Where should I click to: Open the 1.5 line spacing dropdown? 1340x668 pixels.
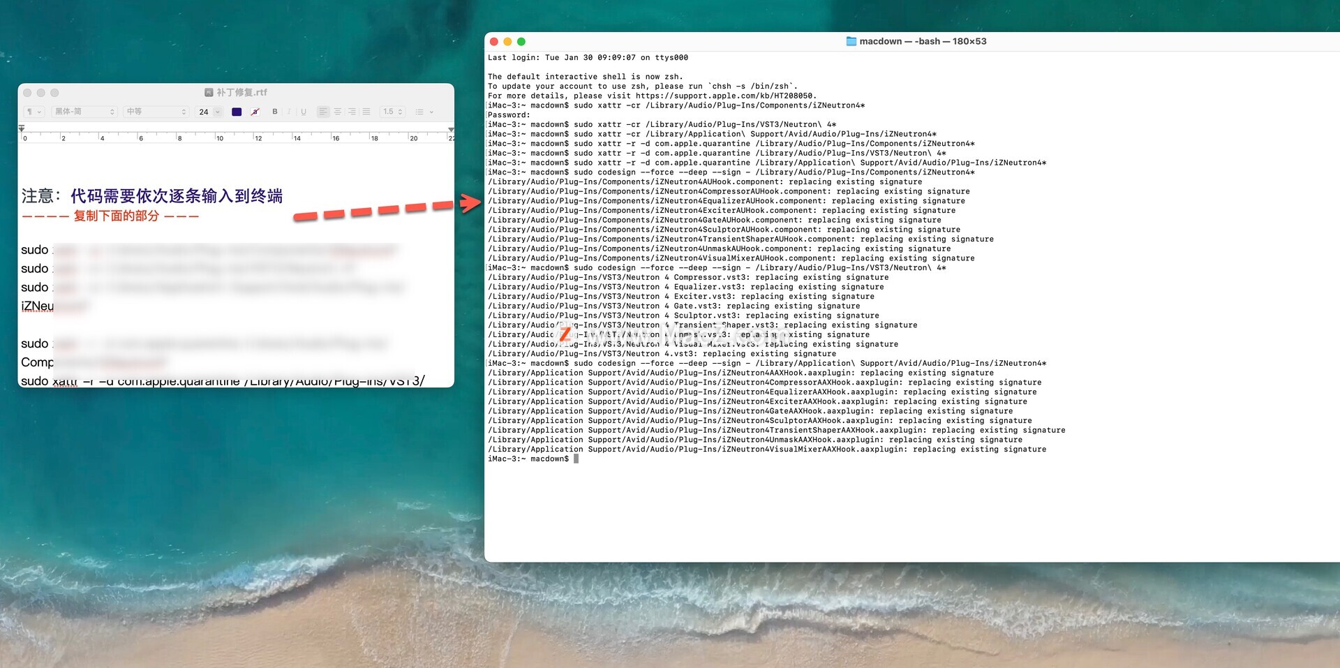[x=393, y=112]
